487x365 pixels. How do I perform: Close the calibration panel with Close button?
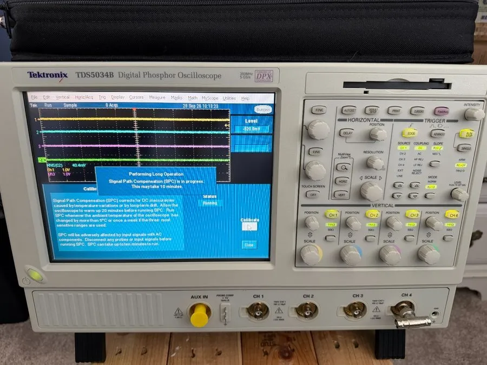click(x=249, y=245)
